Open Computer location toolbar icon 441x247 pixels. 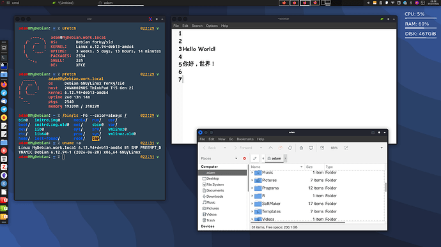coord(311,148)
